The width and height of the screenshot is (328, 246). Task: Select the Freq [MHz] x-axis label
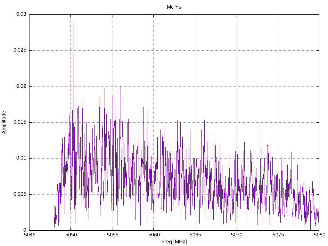[x=174, y=242]
